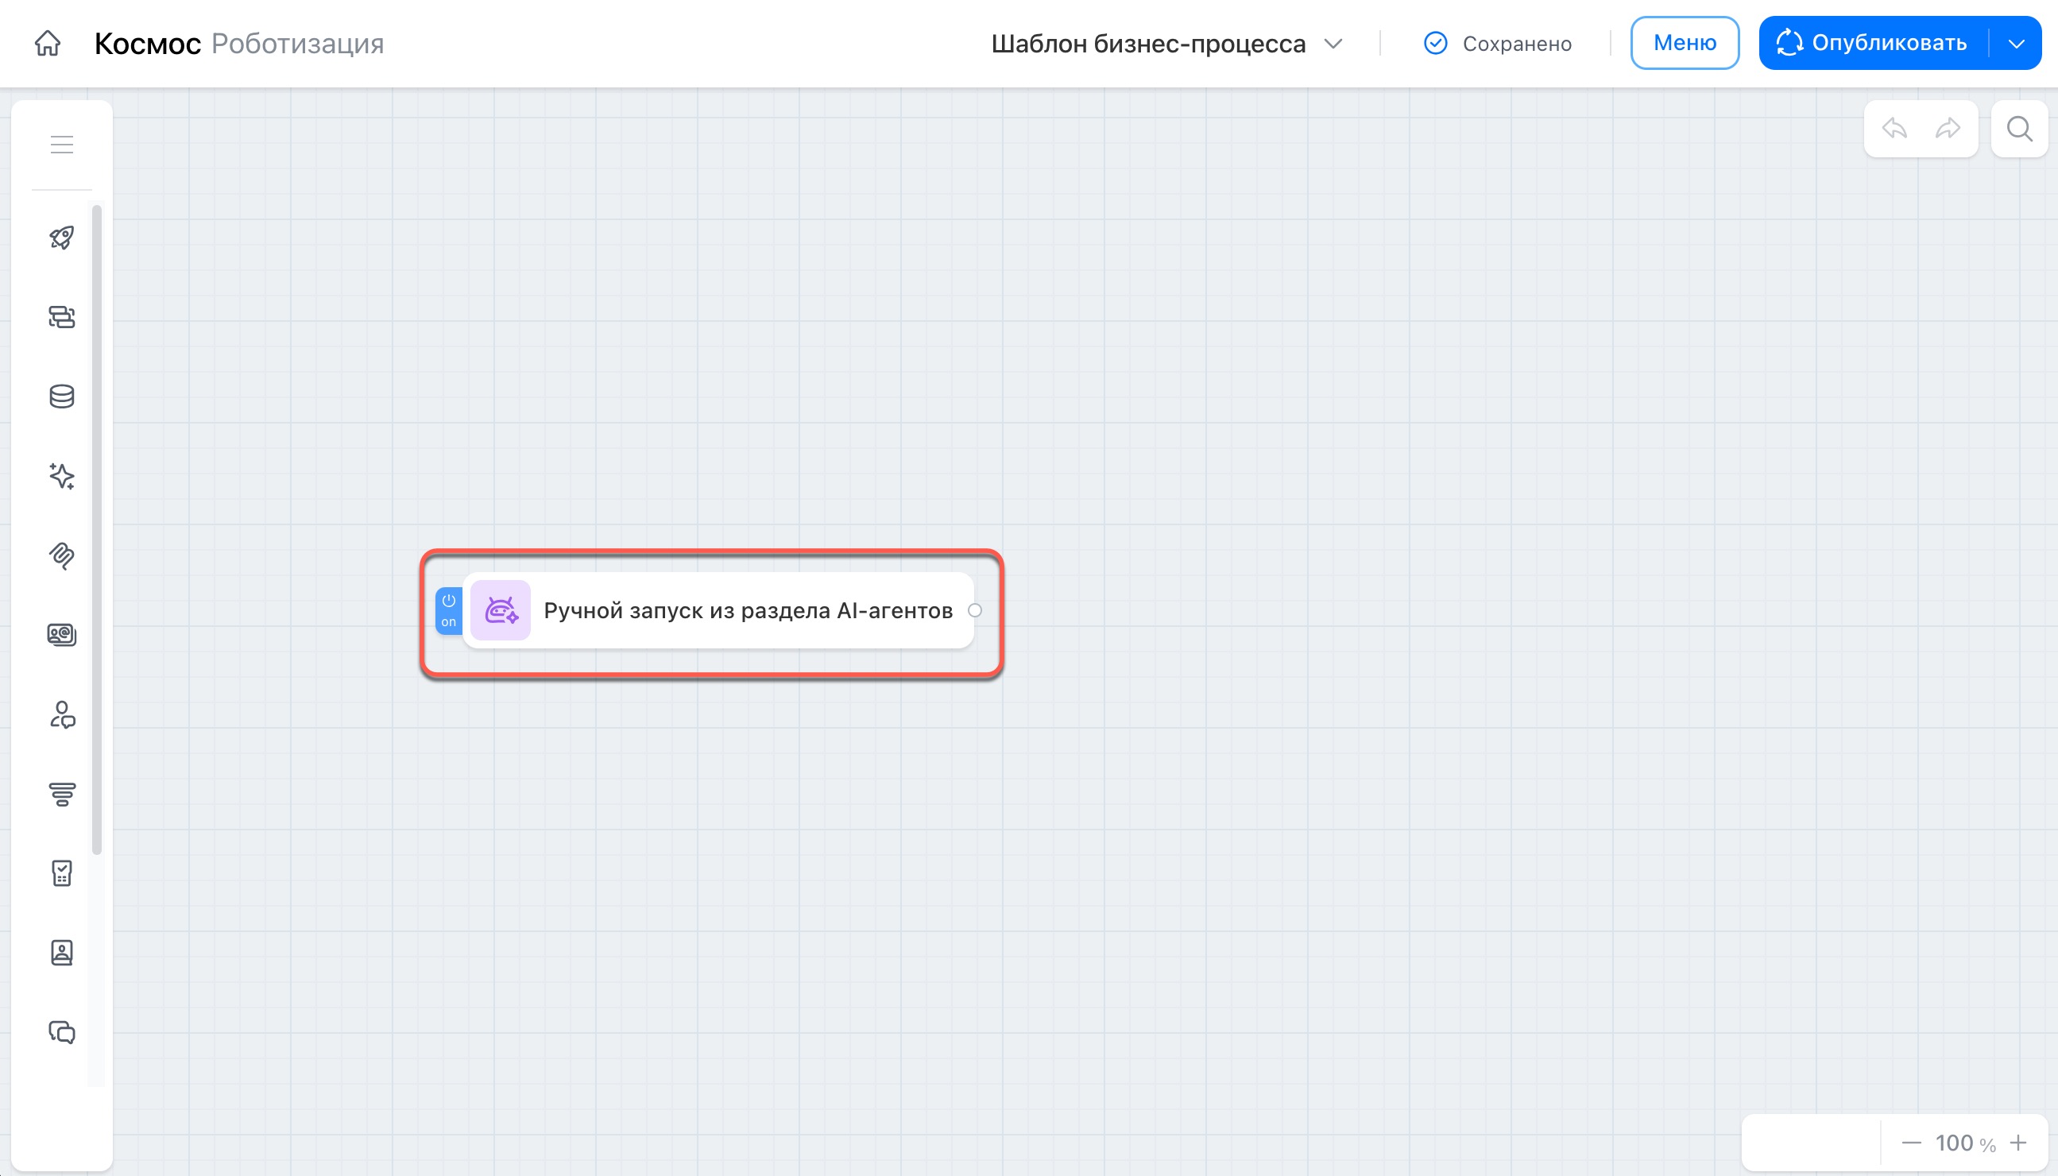Screen dimensions: 2058x1176
Task: Click the home icon in header
Action: click(48, 43)
